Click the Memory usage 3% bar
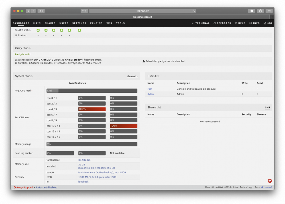 [92, 144]
